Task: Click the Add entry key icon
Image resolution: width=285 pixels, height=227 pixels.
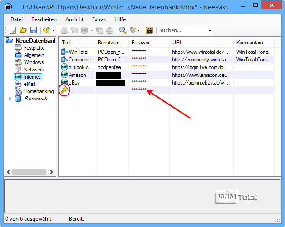Action: tap(46, 30)
